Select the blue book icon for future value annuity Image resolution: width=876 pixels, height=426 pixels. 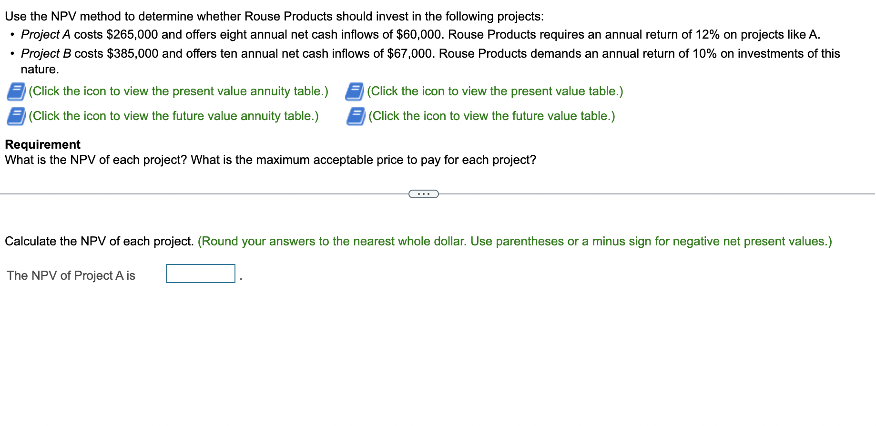click(x=15, y=116)
